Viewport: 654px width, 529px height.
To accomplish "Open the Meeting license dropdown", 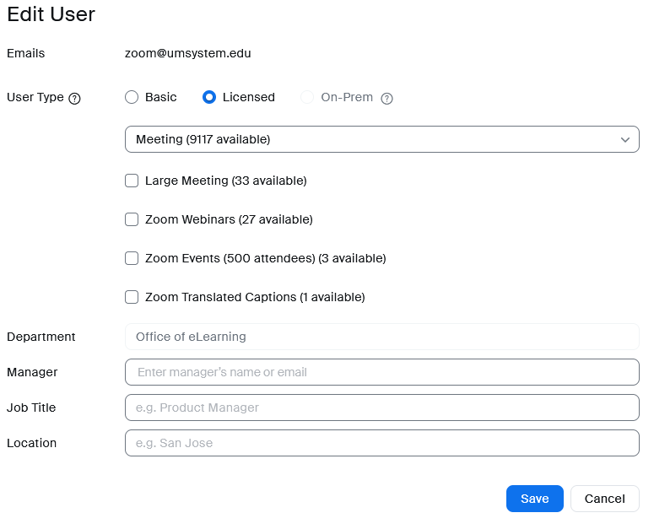I will 382,139.
